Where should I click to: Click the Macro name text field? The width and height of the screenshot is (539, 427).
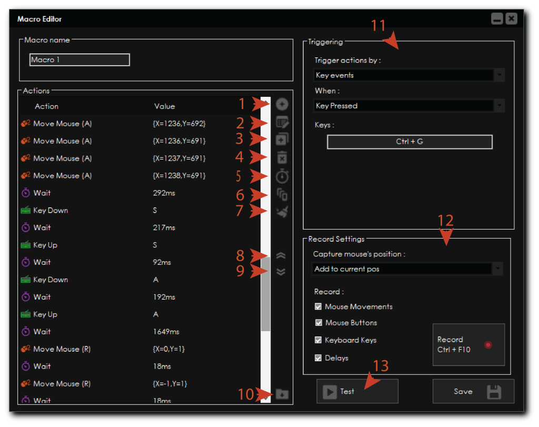(x=79, y=60)
